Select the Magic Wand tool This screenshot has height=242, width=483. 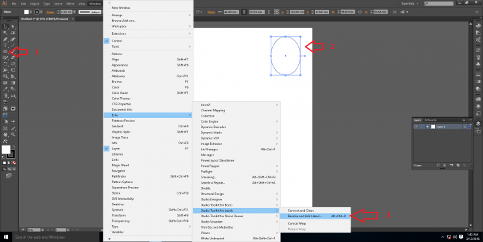(x=5, y=33)
